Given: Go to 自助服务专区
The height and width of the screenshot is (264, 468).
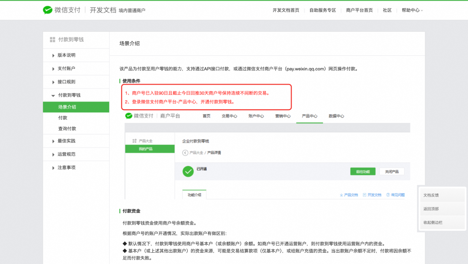Looking at the screenshot, I should [x=322, y=10].
